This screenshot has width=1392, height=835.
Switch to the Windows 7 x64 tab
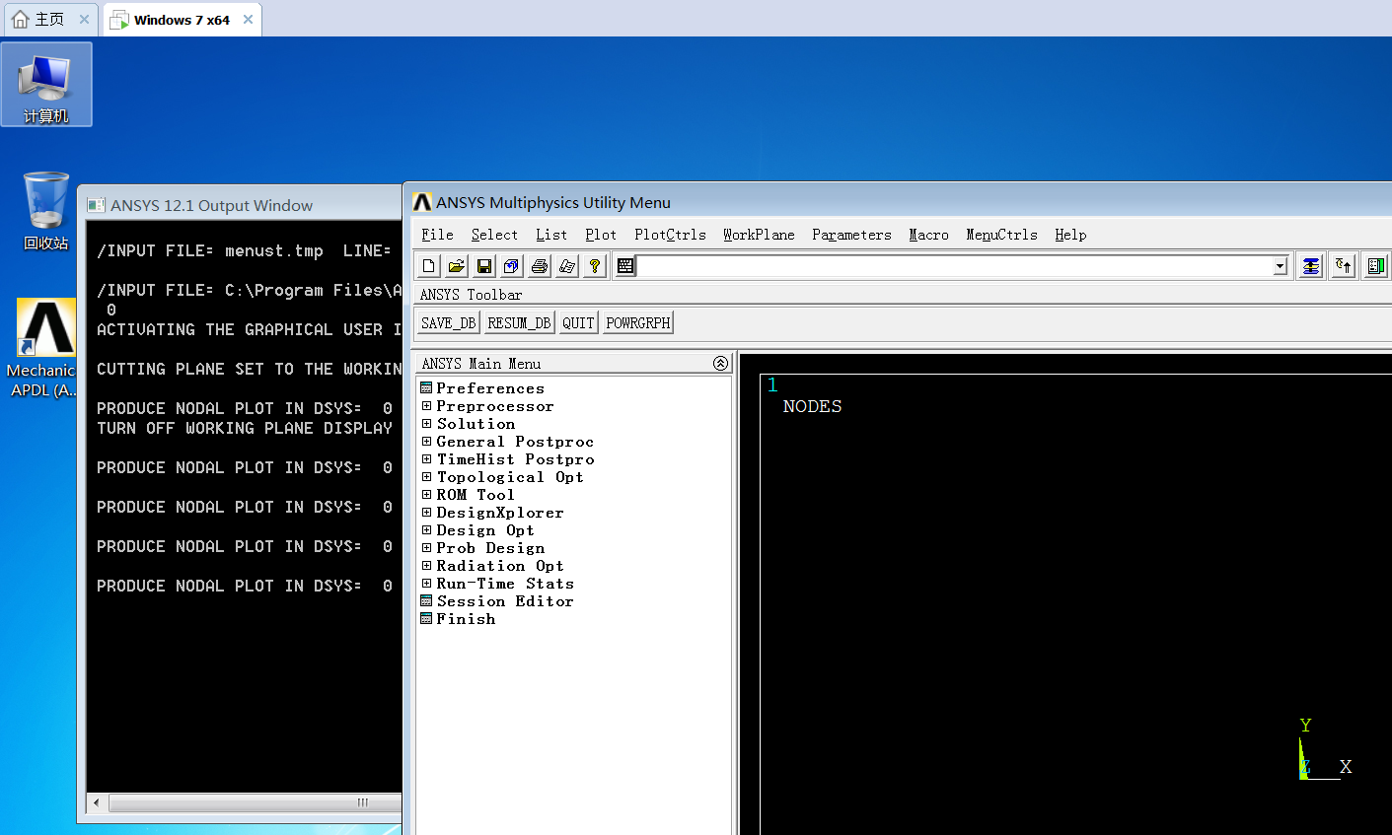pos(182,20)
